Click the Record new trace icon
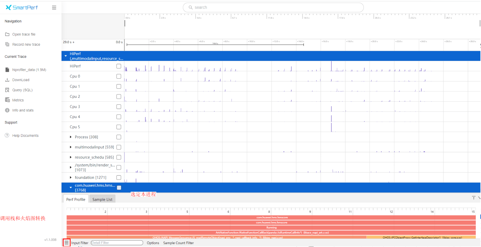 click(x=7, y=44)
